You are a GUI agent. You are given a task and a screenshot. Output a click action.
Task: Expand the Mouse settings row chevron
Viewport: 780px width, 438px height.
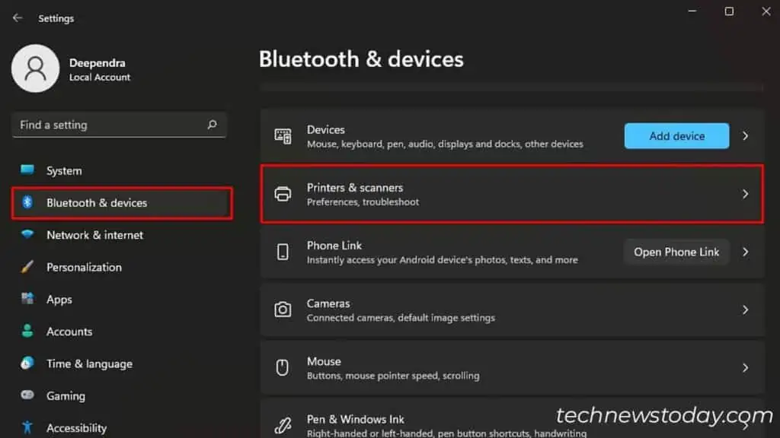[x=745, y=367]
